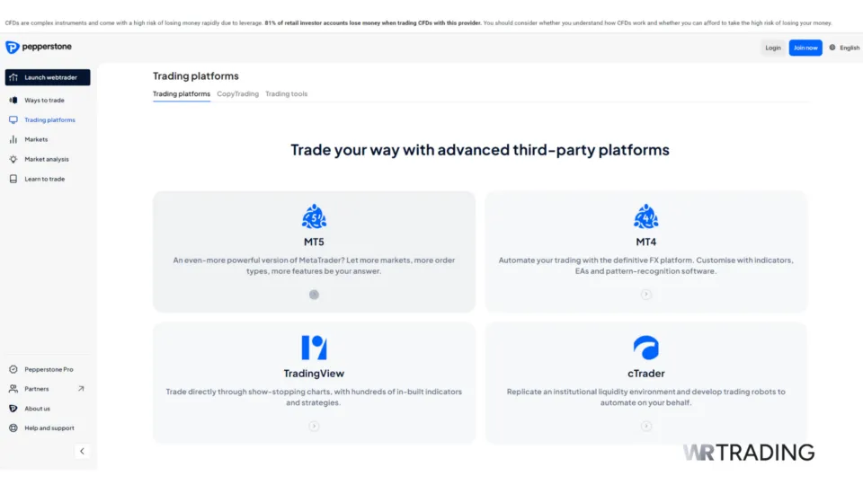Switch to the CopyTrading tab
This screenshot has height=485, width=863.
pyautogui.click(x=237, y=94)
